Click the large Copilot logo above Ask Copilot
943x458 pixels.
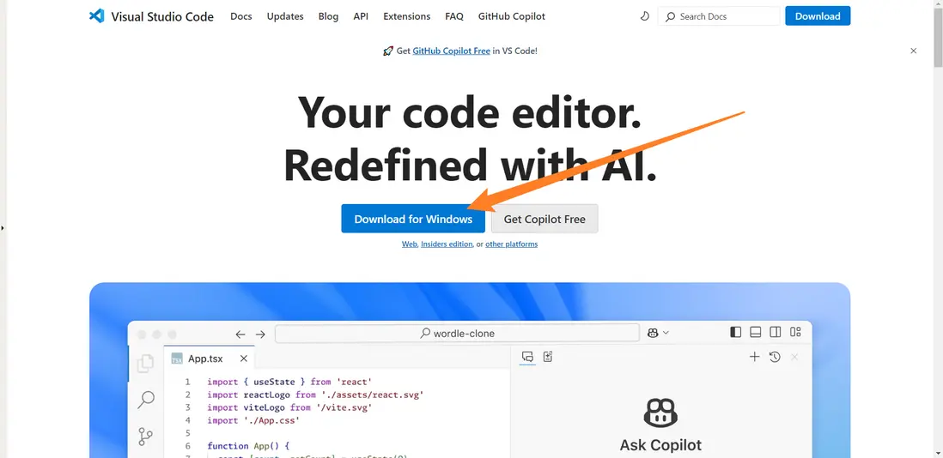click(x=661, y=413)
